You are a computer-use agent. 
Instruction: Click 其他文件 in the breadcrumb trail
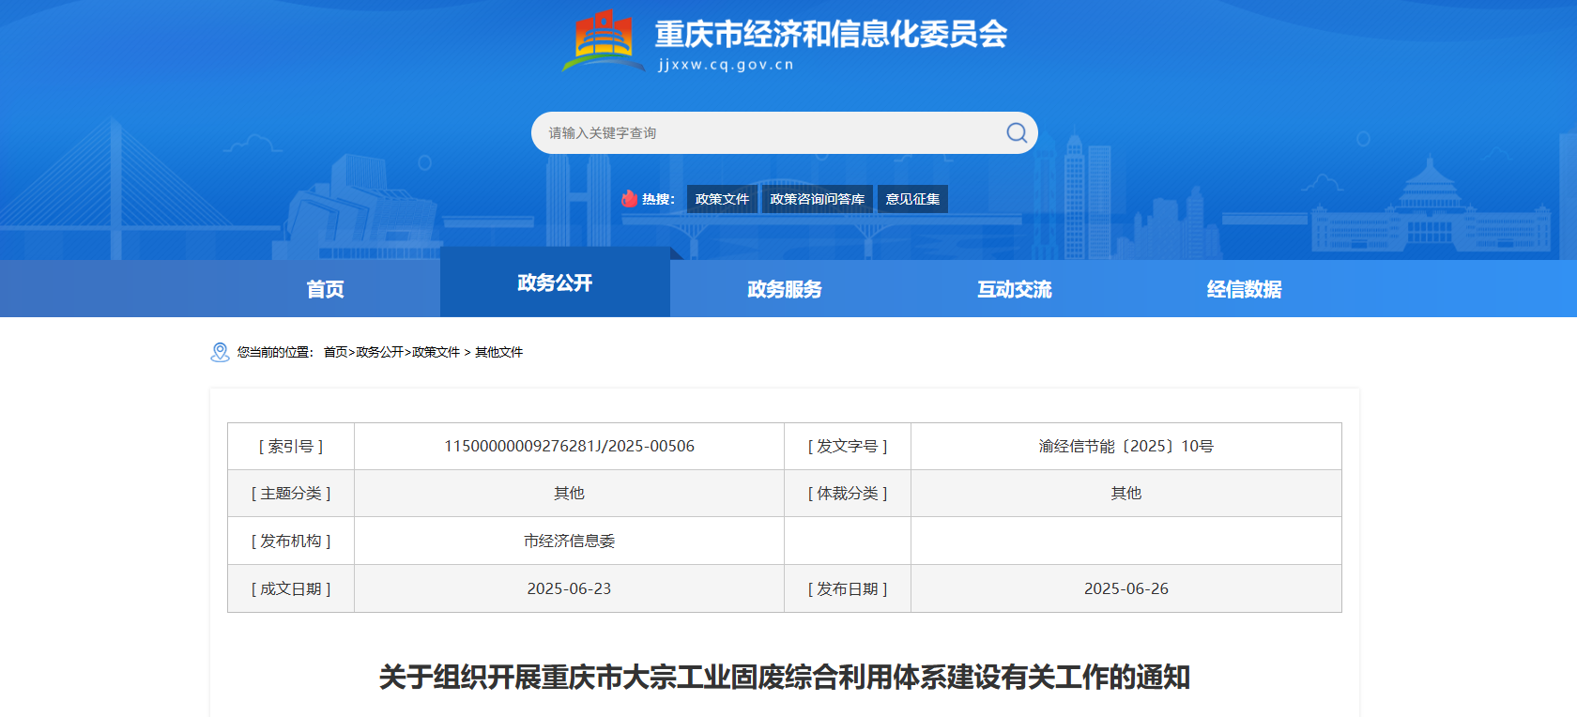(x=498, y=352)
